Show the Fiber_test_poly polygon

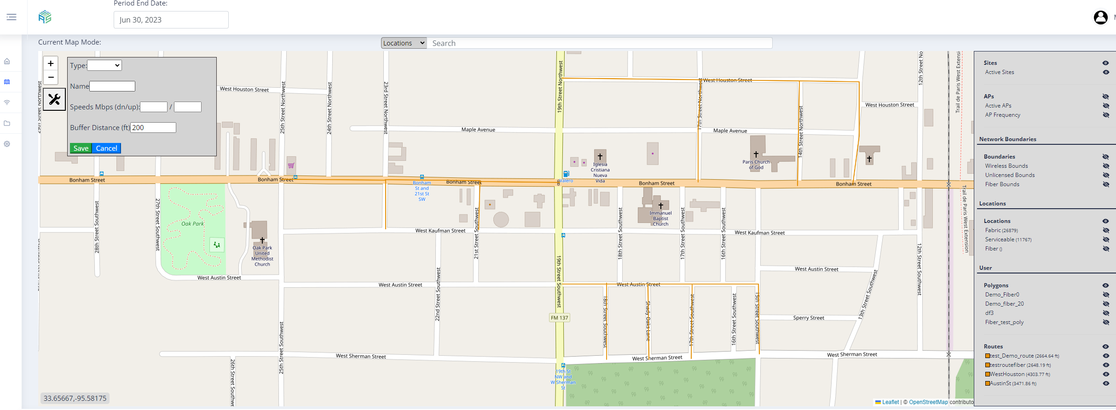(1105, 322)
